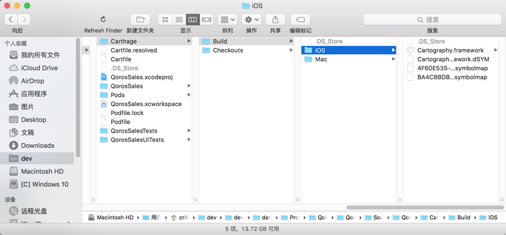This screenshot has width=506, height=235.
Task: Open the 排列 arrange dropdown
Action: (x=228, y=20)
